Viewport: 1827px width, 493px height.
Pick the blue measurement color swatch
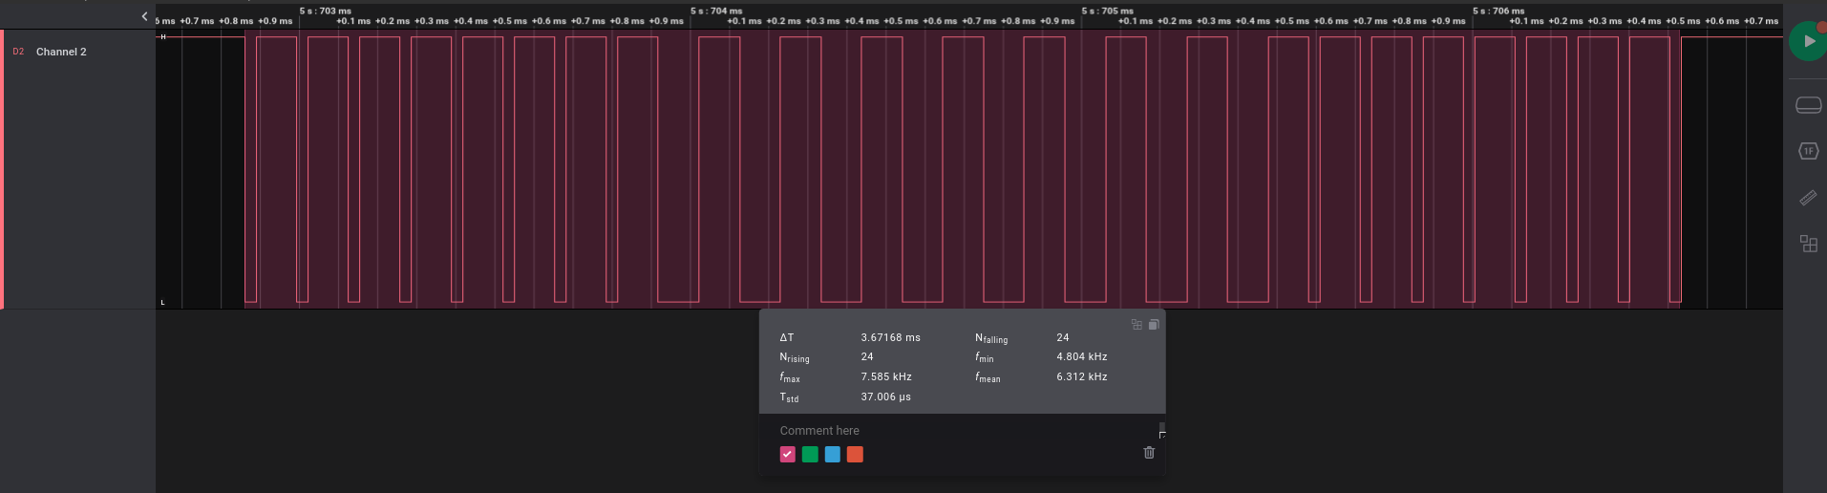[832, 454]
